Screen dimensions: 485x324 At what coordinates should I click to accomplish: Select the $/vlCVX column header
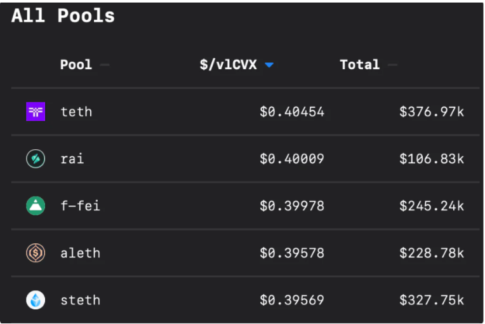(x=229, y=65)
